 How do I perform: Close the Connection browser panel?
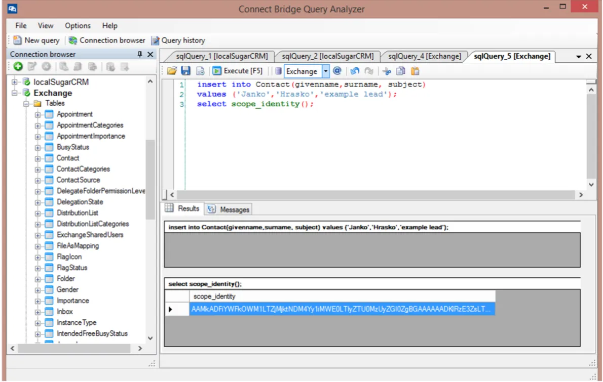(150, 54)
